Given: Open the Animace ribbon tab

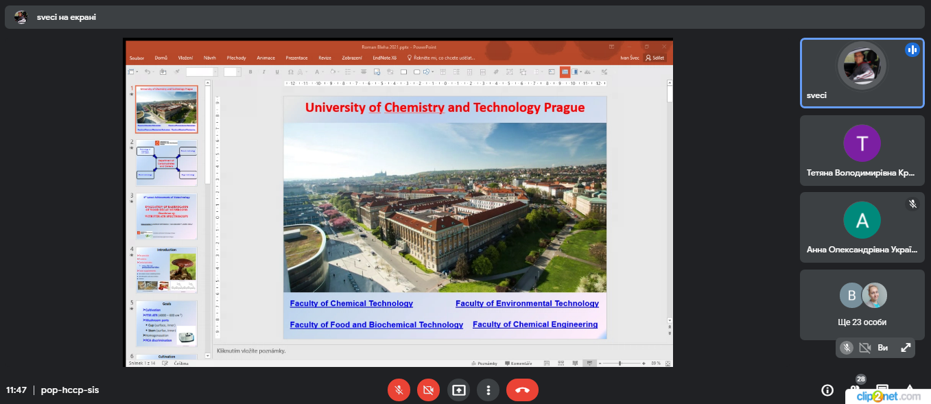Looking at the screenshot, I should [x=266, y=58].
